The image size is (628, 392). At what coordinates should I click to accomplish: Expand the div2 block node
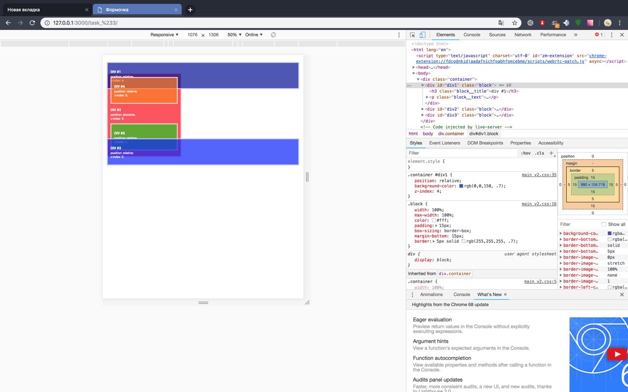pyautogui.click(x=423, y=109)
